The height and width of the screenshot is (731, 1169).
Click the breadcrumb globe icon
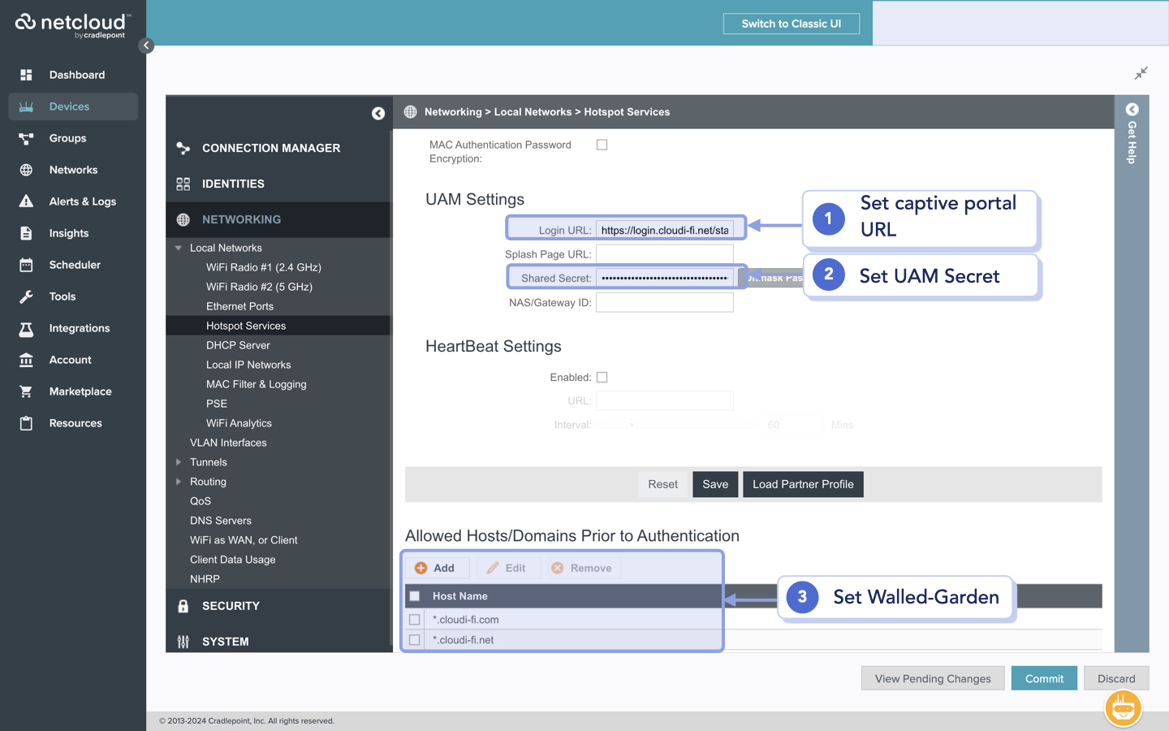pos(411,112)
